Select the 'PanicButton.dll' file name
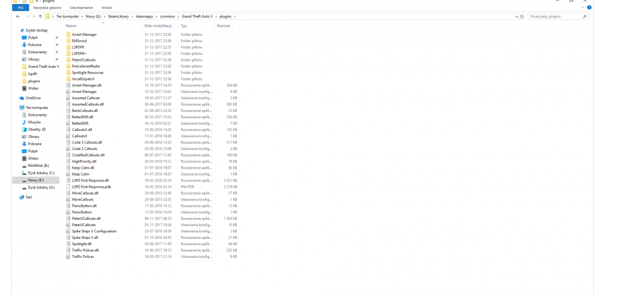 pos(84,205)
